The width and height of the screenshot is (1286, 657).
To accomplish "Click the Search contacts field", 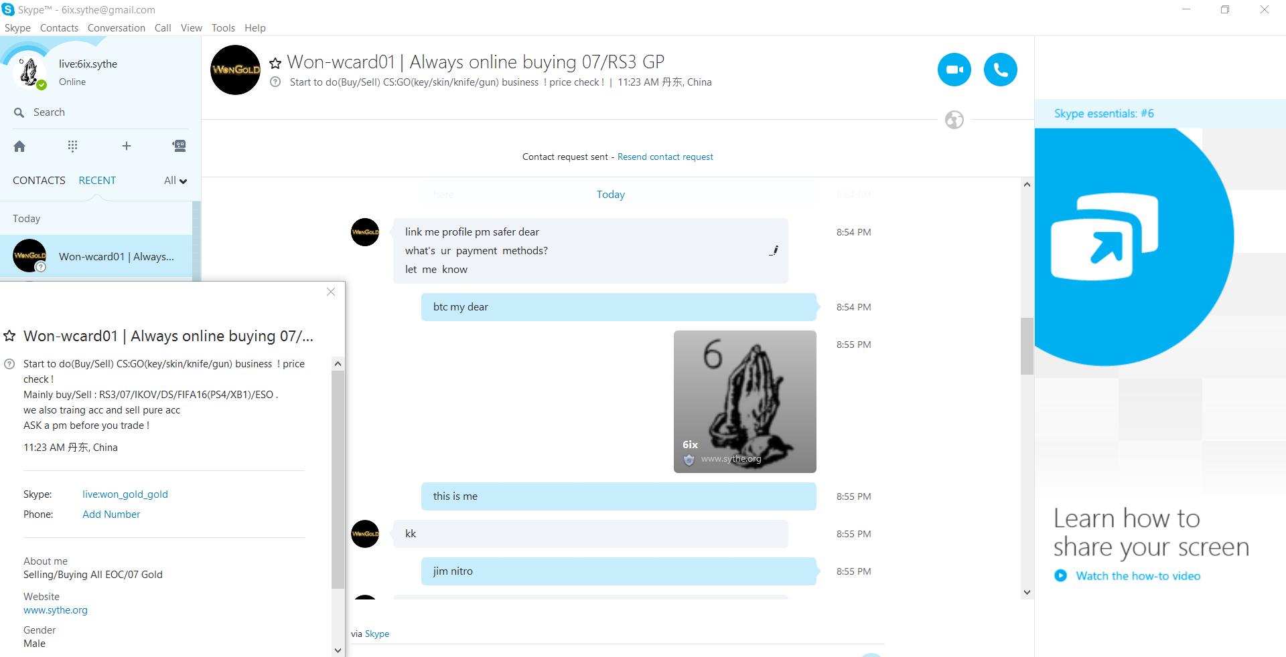I will tap(100, 112).
